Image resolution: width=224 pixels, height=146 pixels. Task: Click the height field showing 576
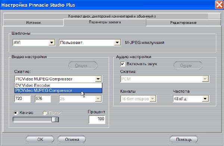pyautogui.click(x=43, y=99)
